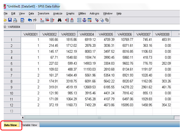Open the Dialog Recall icon

[x=22, y=20]
